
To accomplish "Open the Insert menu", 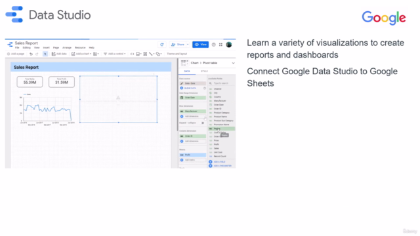I will coord(47,48).
